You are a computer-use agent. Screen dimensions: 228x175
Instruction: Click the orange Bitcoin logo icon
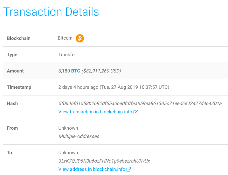[80, 38]
